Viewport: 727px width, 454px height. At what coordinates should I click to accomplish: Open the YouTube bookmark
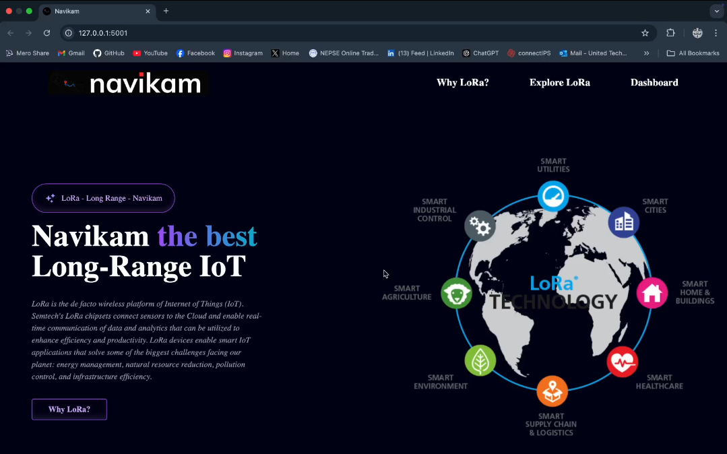click(x=150, y=53)
